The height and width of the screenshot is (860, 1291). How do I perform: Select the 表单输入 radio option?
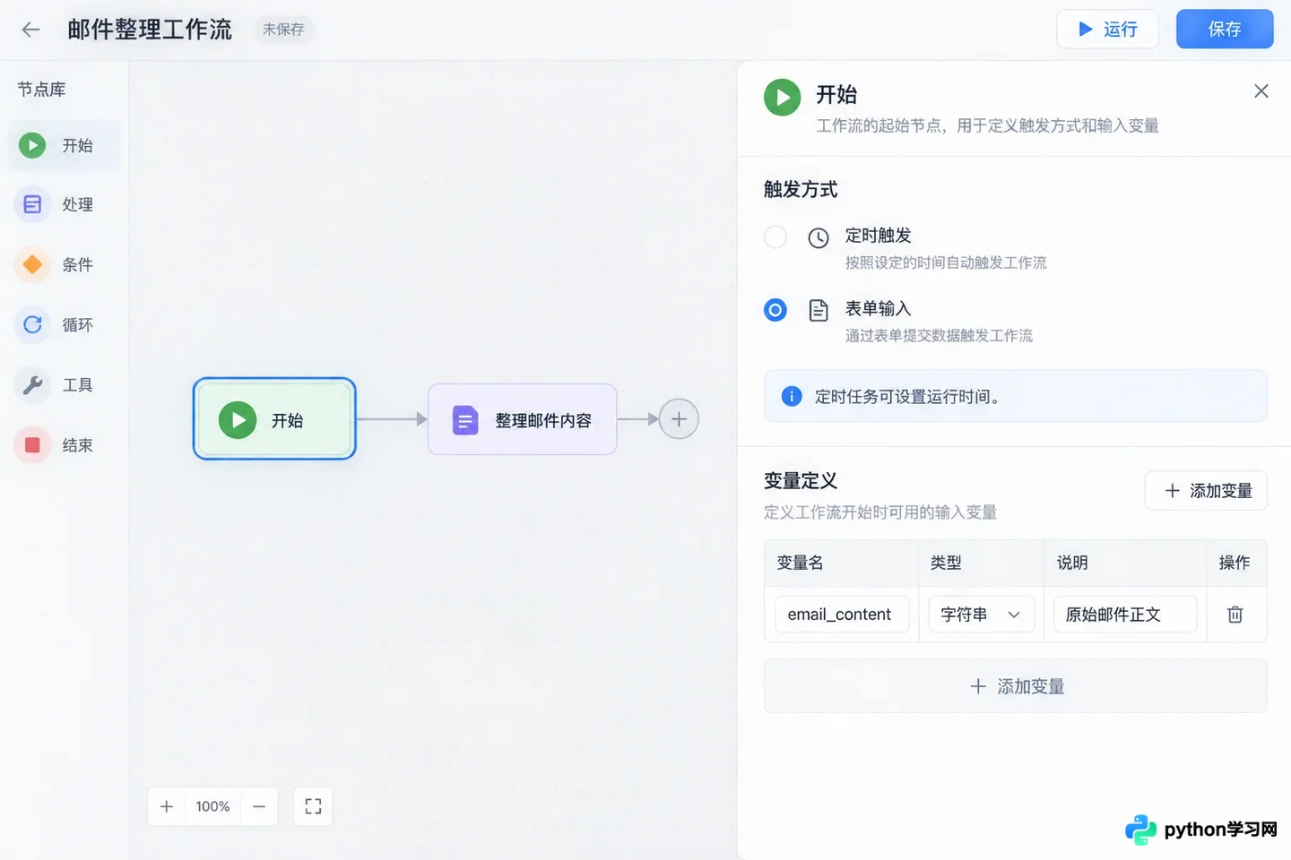775,310
